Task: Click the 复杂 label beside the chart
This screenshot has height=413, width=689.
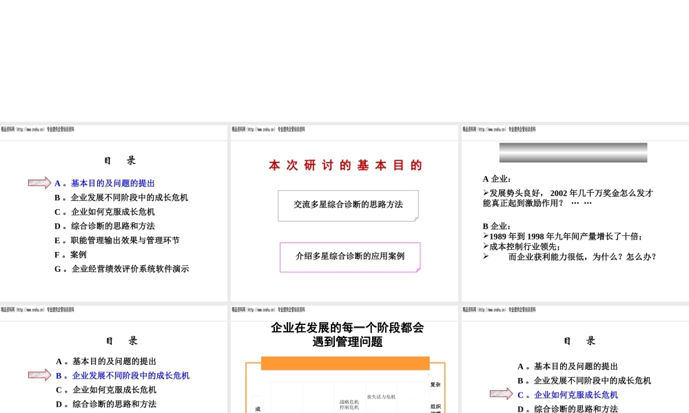Action: point(435,385)
